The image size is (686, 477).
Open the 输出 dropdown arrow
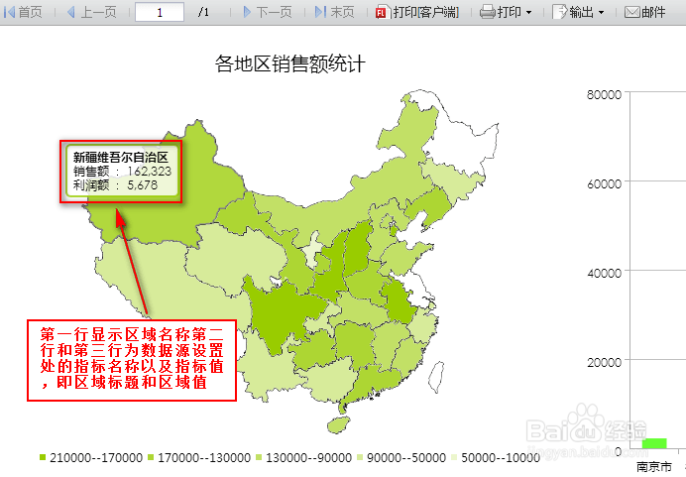click(x=601, y=13)
